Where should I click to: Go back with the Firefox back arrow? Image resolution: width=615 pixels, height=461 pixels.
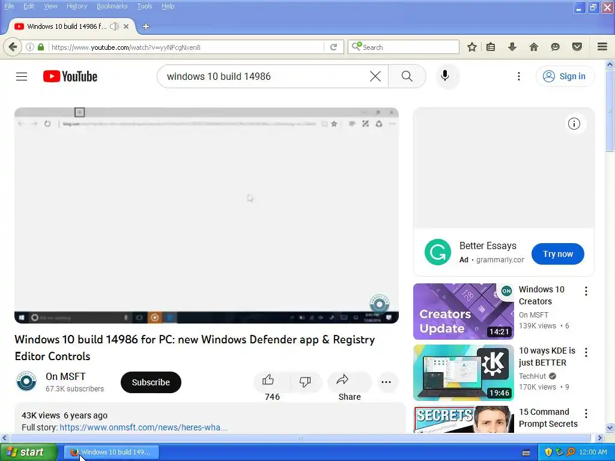[12, 47]
